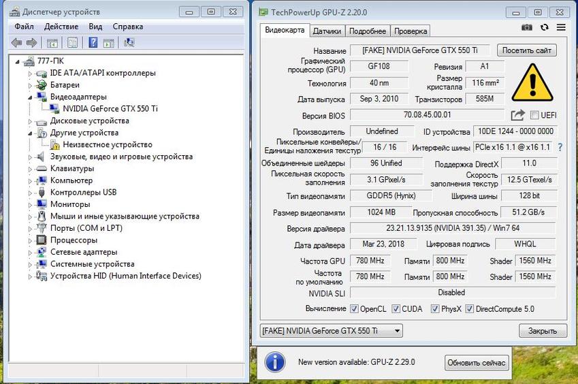Toggle the PhysX checkbox

pos(435,309)
